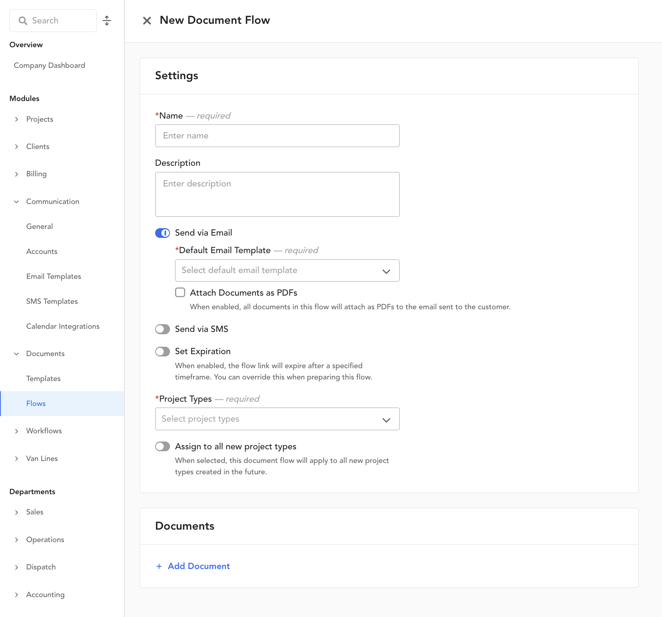Open SMS Templates
The width and height of the screenshot is (662, 617).
52,301
